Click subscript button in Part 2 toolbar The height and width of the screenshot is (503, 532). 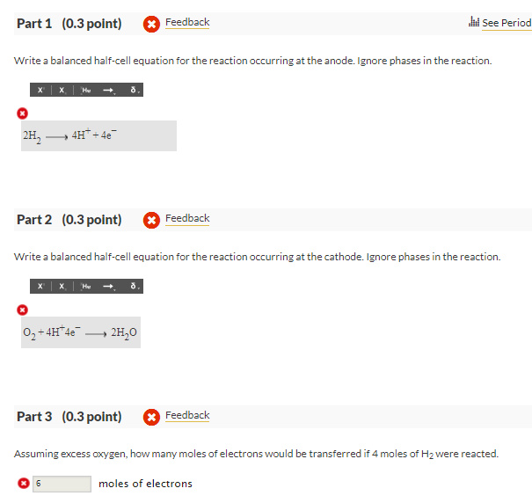[x=61, y=286]
